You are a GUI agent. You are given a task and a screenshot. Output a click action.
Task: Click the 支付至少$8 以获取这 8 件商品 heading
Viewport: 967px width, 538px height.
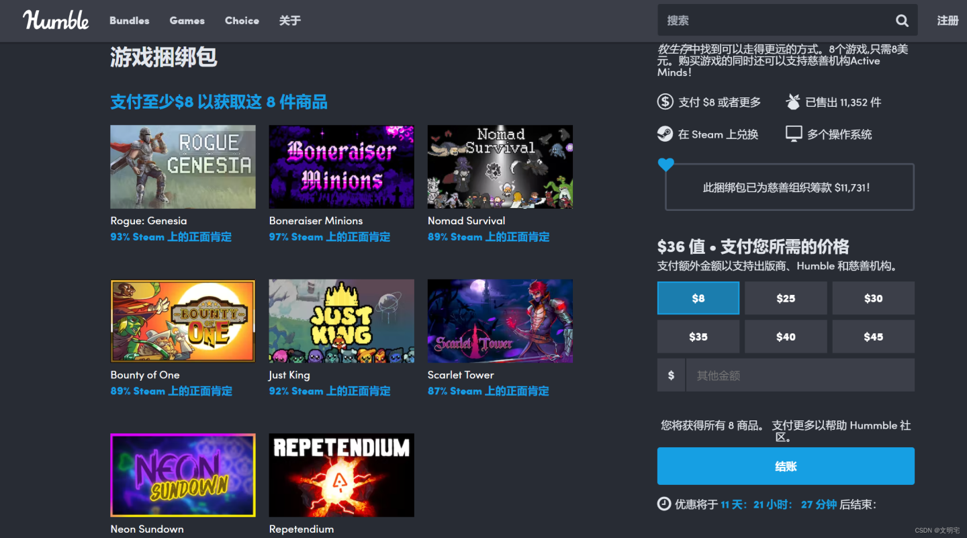[x=219, y=102]
